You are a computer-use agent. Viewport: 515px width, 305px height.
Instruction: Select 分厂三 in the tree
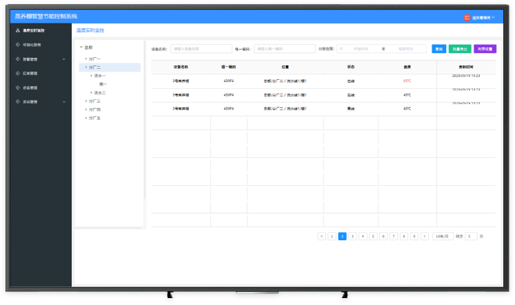point(95,101)
